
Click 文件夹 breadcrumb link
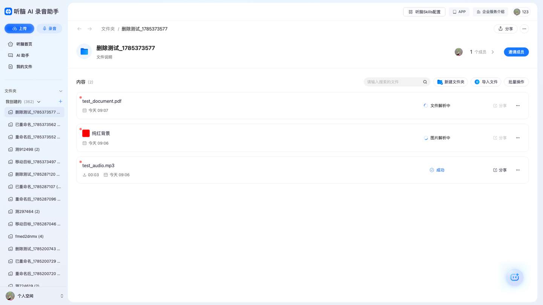[x=108, y=29]
